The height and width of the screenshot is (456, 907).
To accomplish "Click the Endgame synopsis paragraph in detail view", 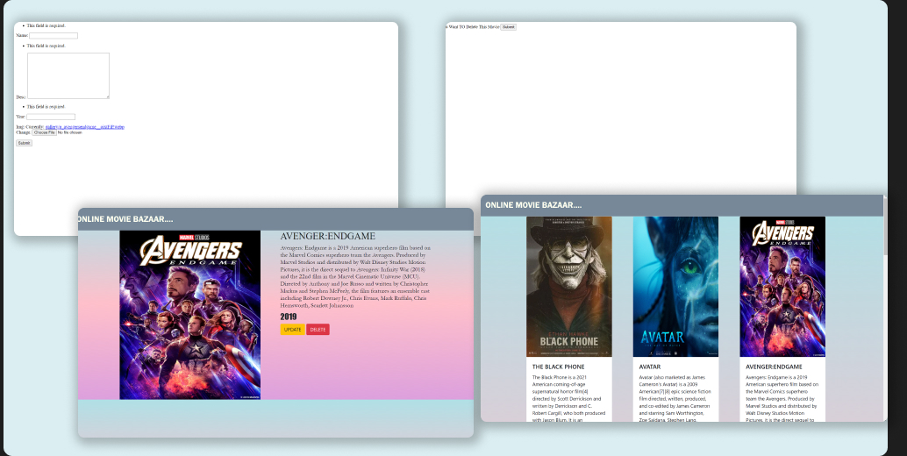I will coord(355,276).
